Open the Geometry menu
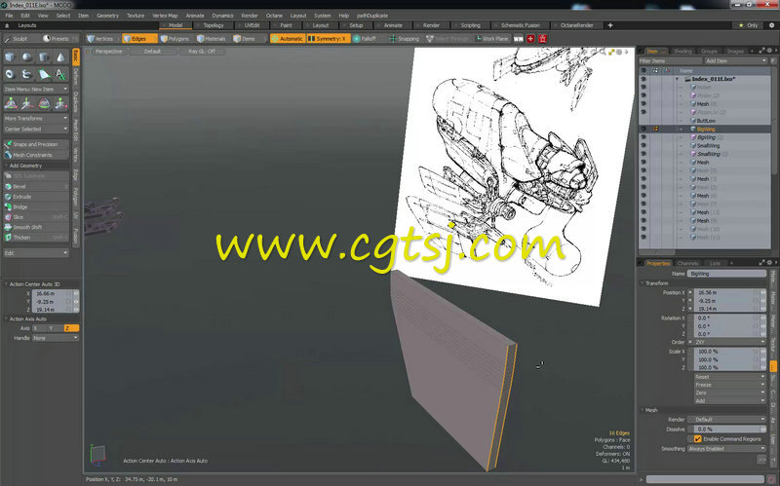The image size is (780, 486). click(107, 16)
